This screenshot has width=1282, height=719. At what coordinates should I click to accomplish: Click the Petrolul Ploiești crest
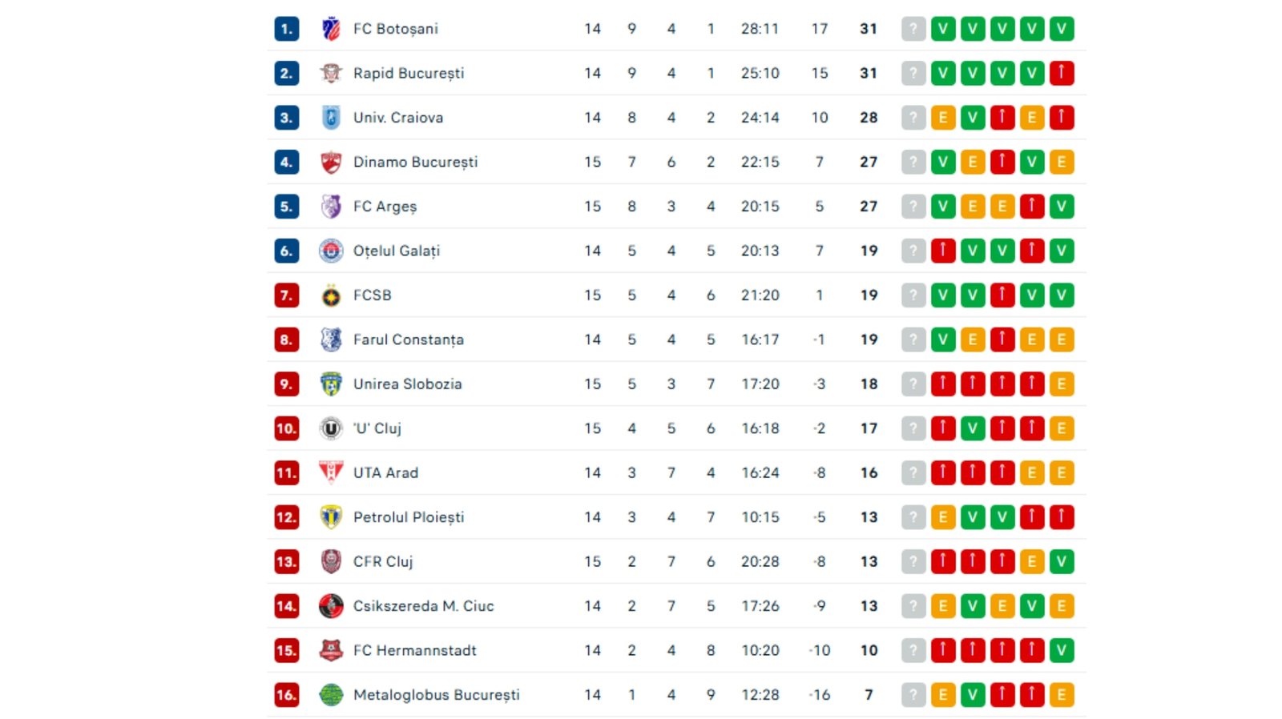(331, 517)
